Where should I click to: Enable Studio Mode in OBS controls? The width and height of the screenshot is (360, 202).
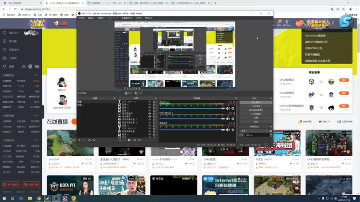tap(256, 114)
